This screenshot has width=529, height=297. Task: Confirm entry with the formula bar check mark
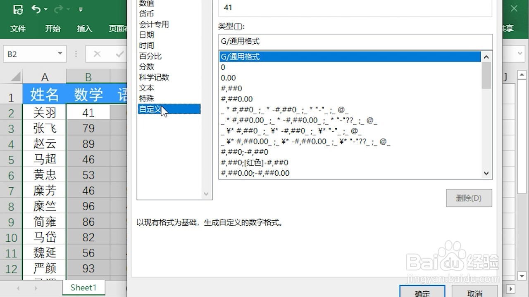119,54
